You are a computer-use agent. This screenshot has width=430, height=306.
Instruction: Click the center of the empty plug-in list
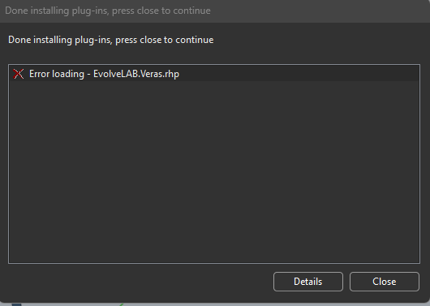[x=214, y=171]
